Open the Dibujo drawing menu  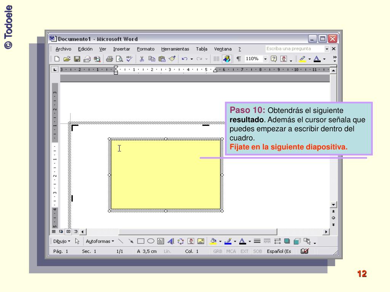61,241
